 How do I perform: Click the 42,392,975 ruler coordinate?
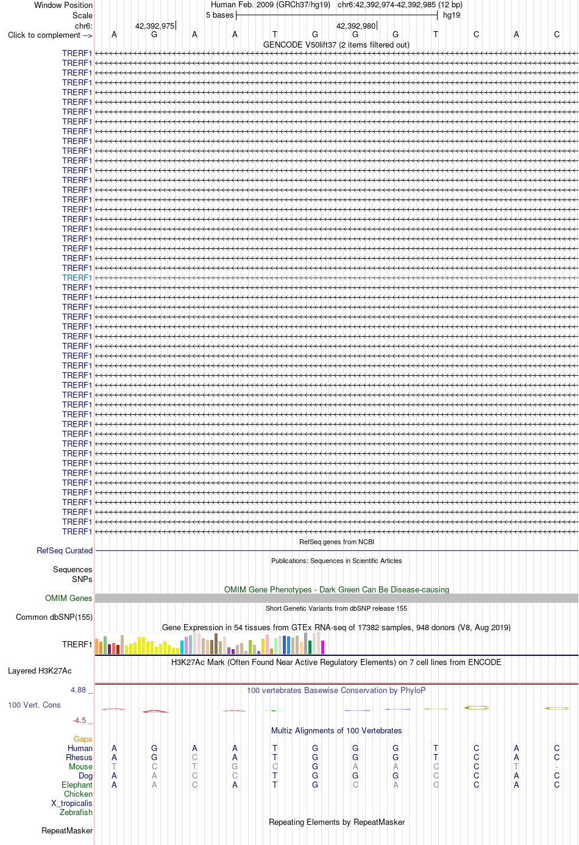pyautogui.click(x=155, y=26)
